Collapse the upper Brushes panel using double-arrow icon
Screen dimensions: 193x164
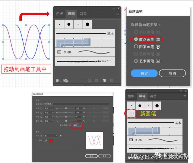click(113, 8)
